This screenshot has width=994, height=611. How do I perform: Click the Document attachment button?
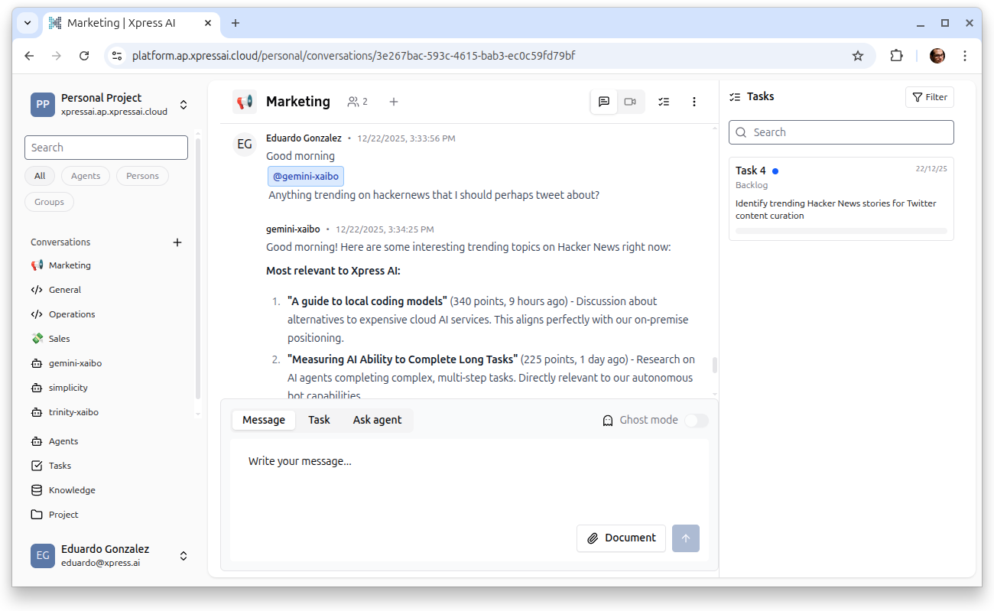tap(621, 538)
